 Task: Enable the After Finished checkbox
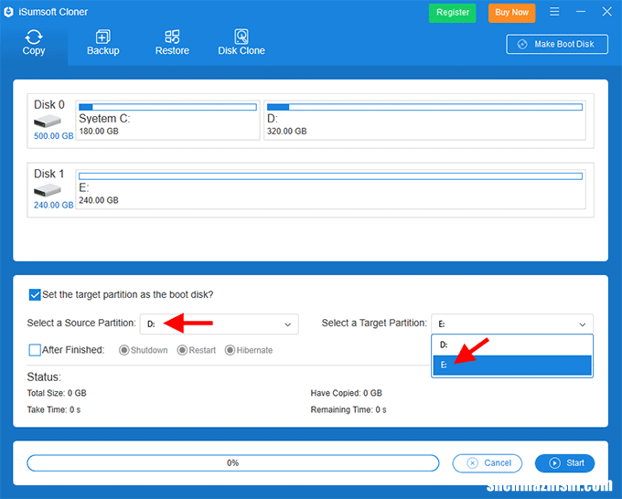click(35, 350)
